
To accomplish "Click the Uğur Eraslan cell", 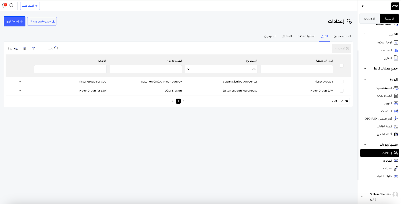I will tap(173, 91).
